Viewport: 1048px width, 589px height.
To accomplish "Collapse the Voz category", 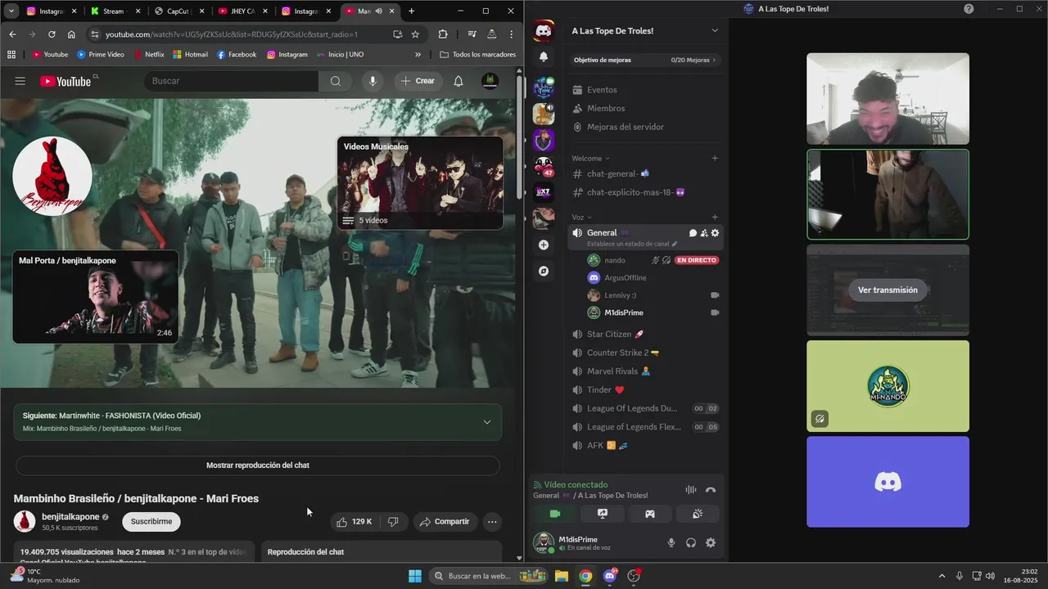I will click(x=581, y=217).
